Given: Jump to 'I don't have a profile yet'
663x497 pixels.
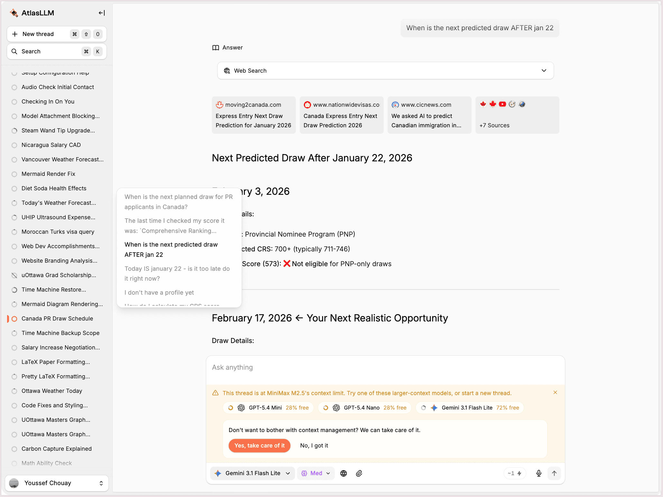Looking at the screenshot, I should point(159,293).
